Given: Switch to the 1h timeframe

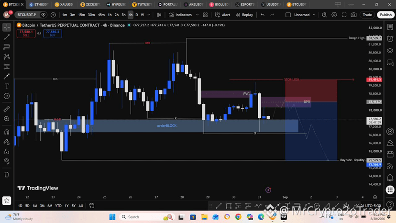Looking at the screenshot, I should (x=110, y=15).
